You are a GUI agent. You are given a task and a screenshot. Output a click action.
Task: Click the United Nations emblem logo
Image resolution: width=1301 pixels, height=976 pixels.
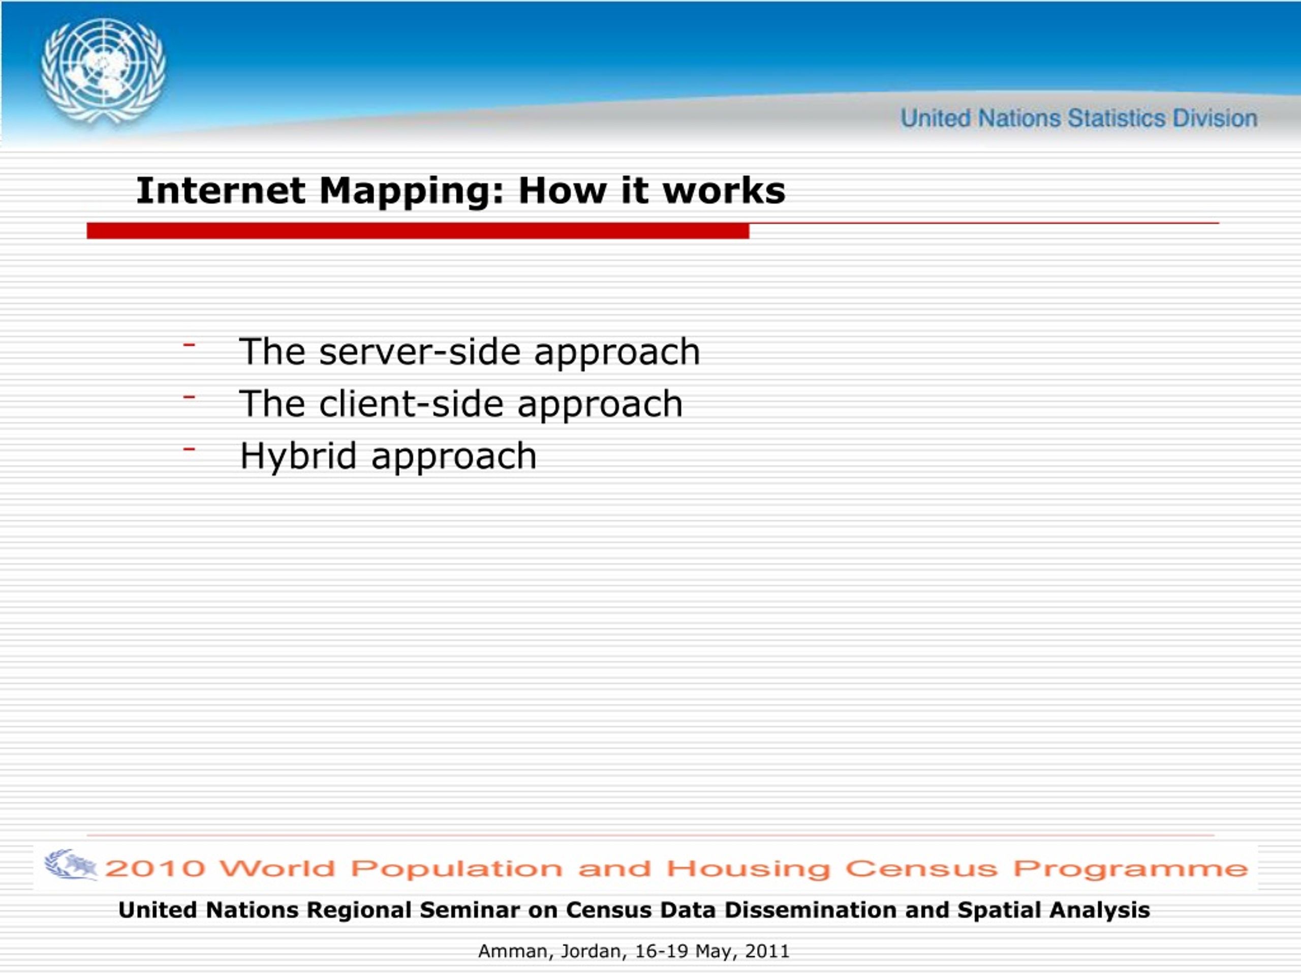tap(104, 72)
